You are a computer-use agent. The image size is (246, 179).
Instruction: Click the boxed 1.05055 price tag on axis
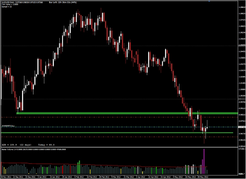[x=242, y=45]
